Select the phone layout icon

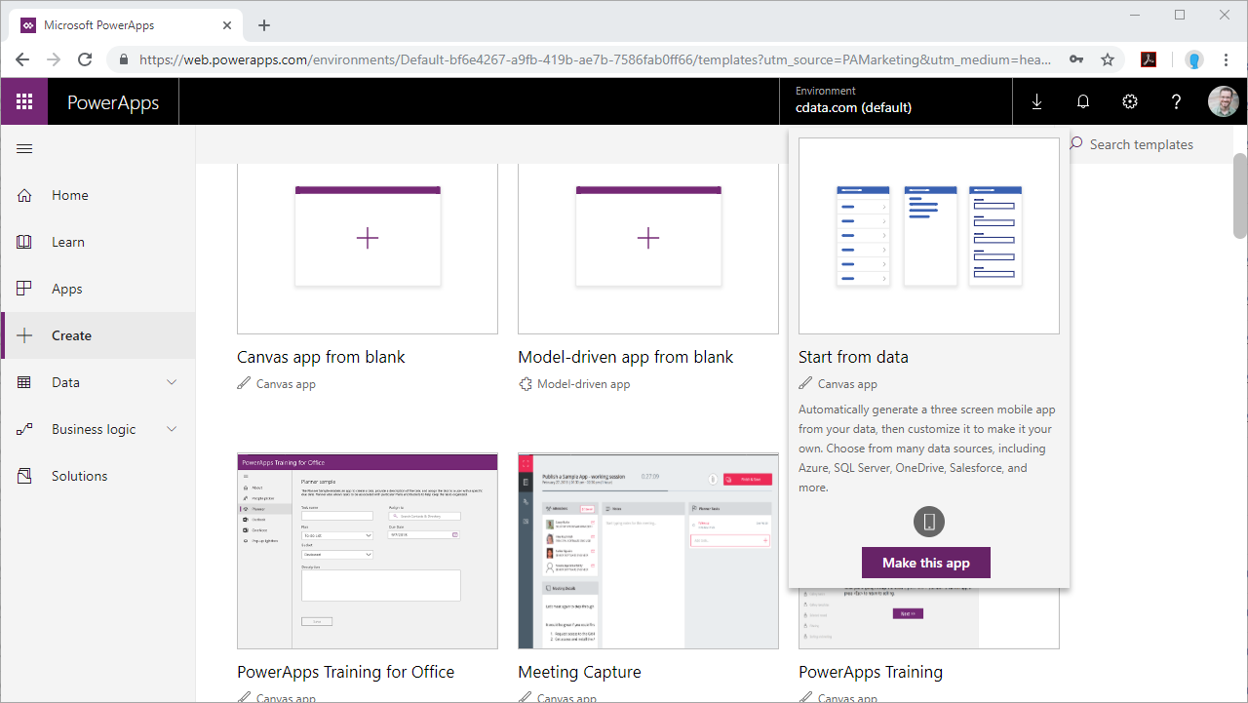[x=929, y=522]
